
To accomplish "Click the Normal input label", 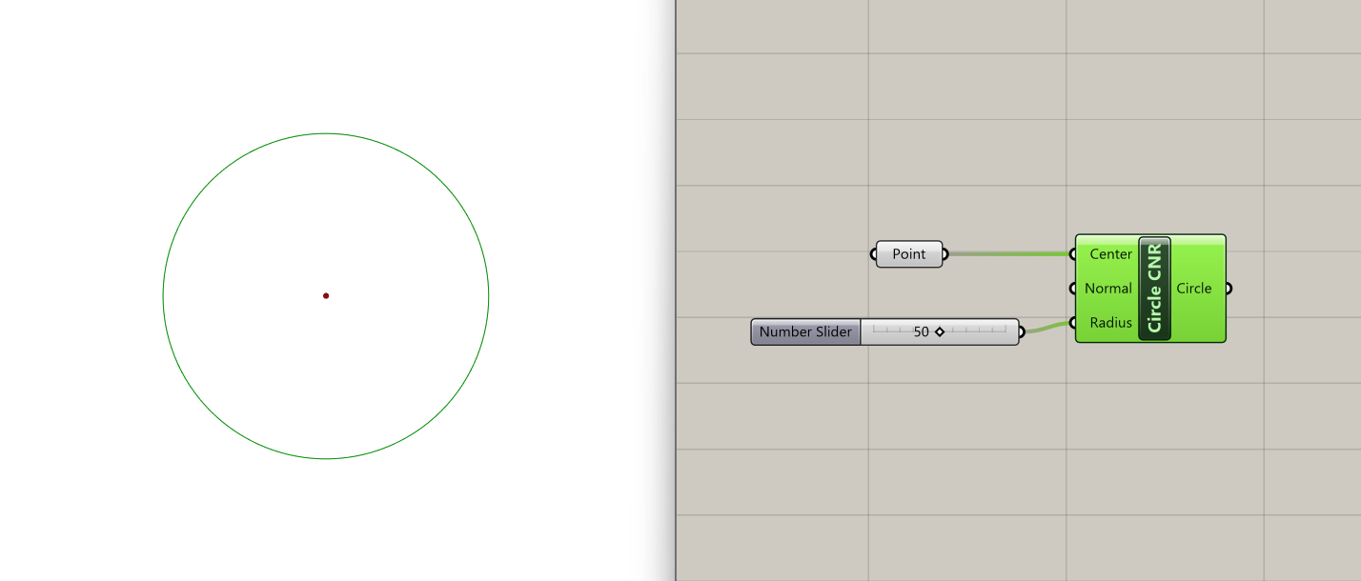I will pos(1108,289).
